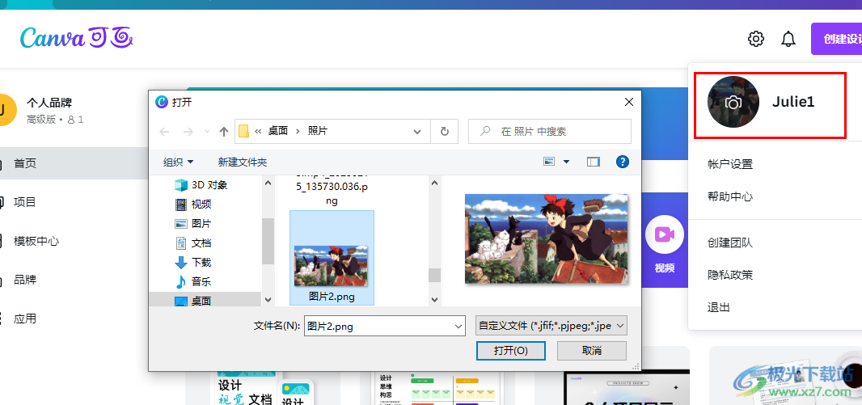Expand address bar path history
862x405 pixels.
click(x=418, y=131)
